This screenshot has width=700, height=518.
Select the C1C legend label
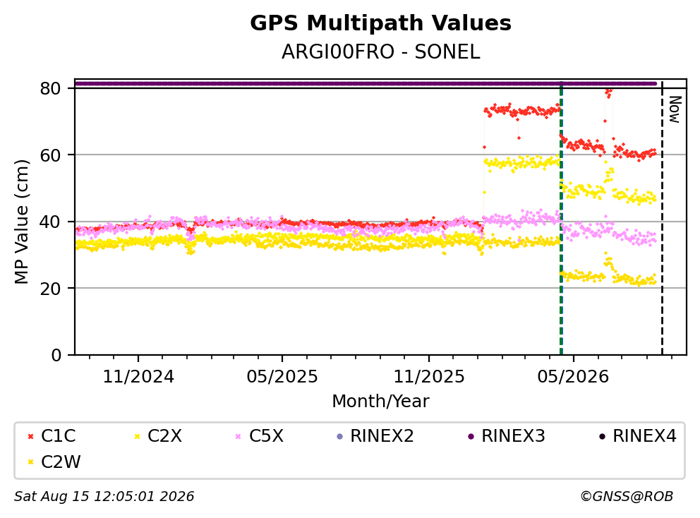[x=59, y=436]
